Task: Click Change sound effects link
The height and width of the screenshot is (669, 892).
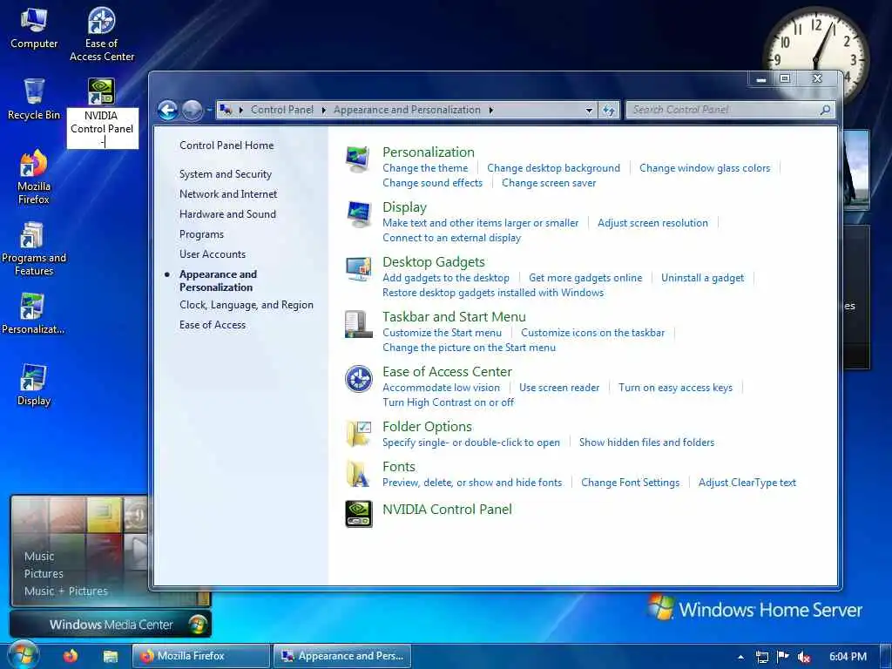Action: pos(432,183)
